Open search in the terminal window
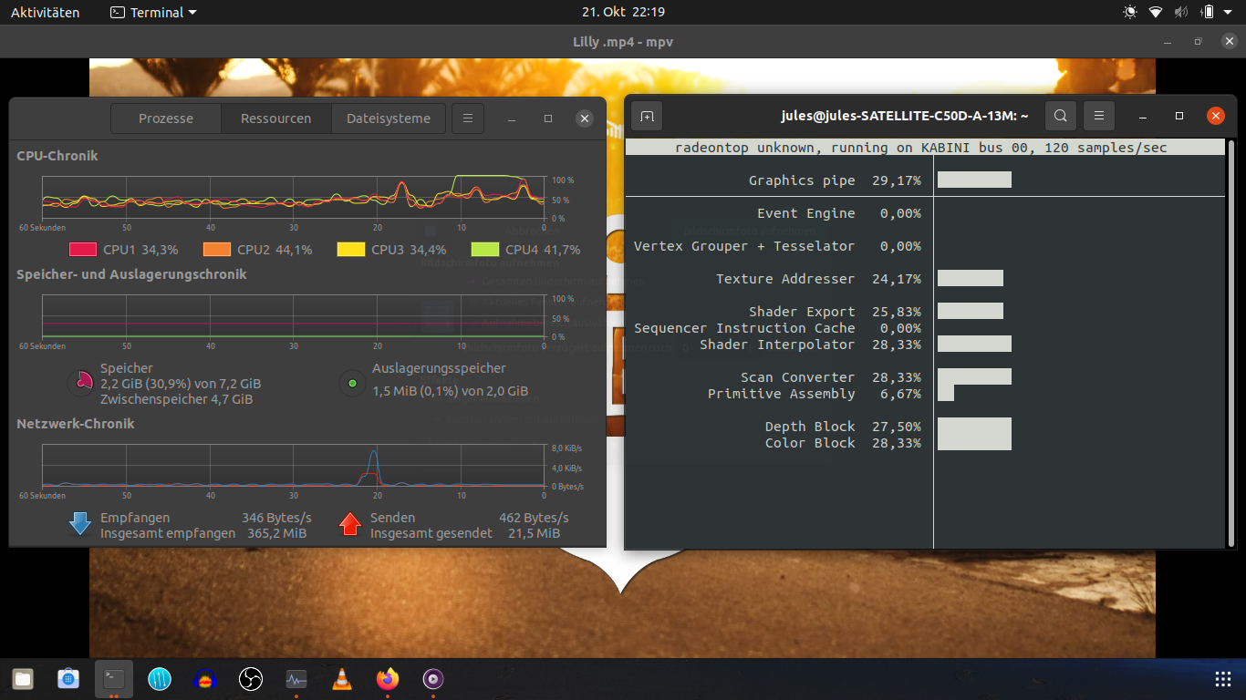Viewport: 1246px width, 700px height. click(1061, 116)
